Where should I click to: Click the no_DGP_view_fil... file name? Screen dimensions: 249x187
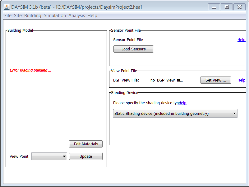(167, 80)
